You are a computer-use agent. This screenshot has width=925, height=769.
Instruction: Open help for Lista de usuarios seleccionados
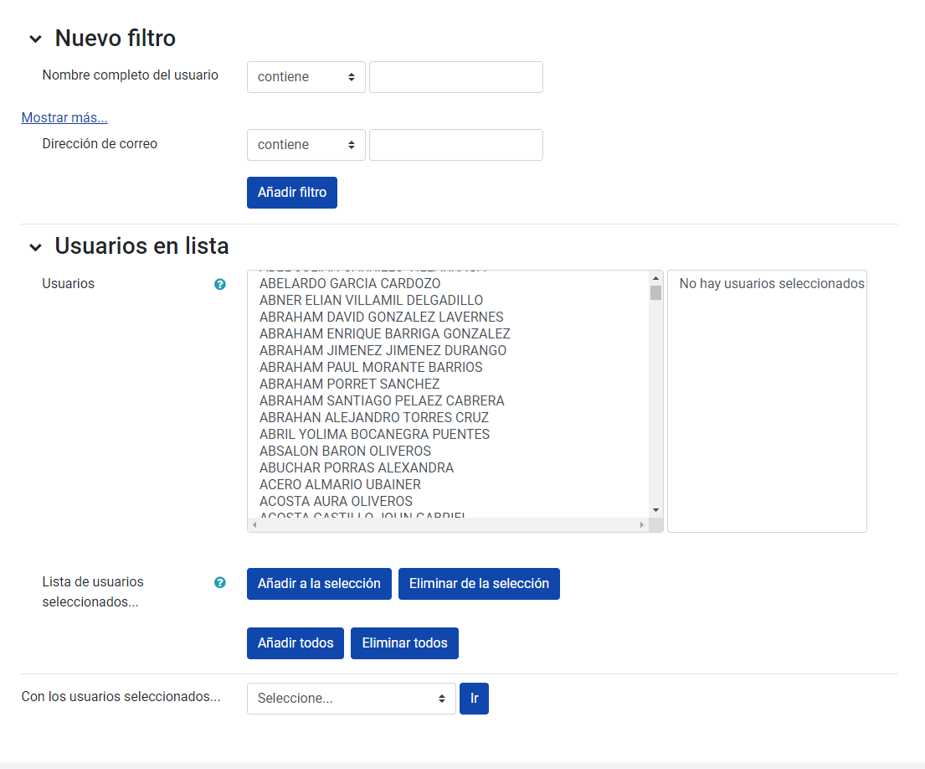[219, 582]
